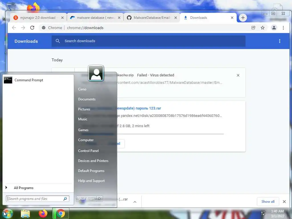This screenshot has width=292, height=219.
Task: Click the rar download progress bar
Action: point(171,134)
